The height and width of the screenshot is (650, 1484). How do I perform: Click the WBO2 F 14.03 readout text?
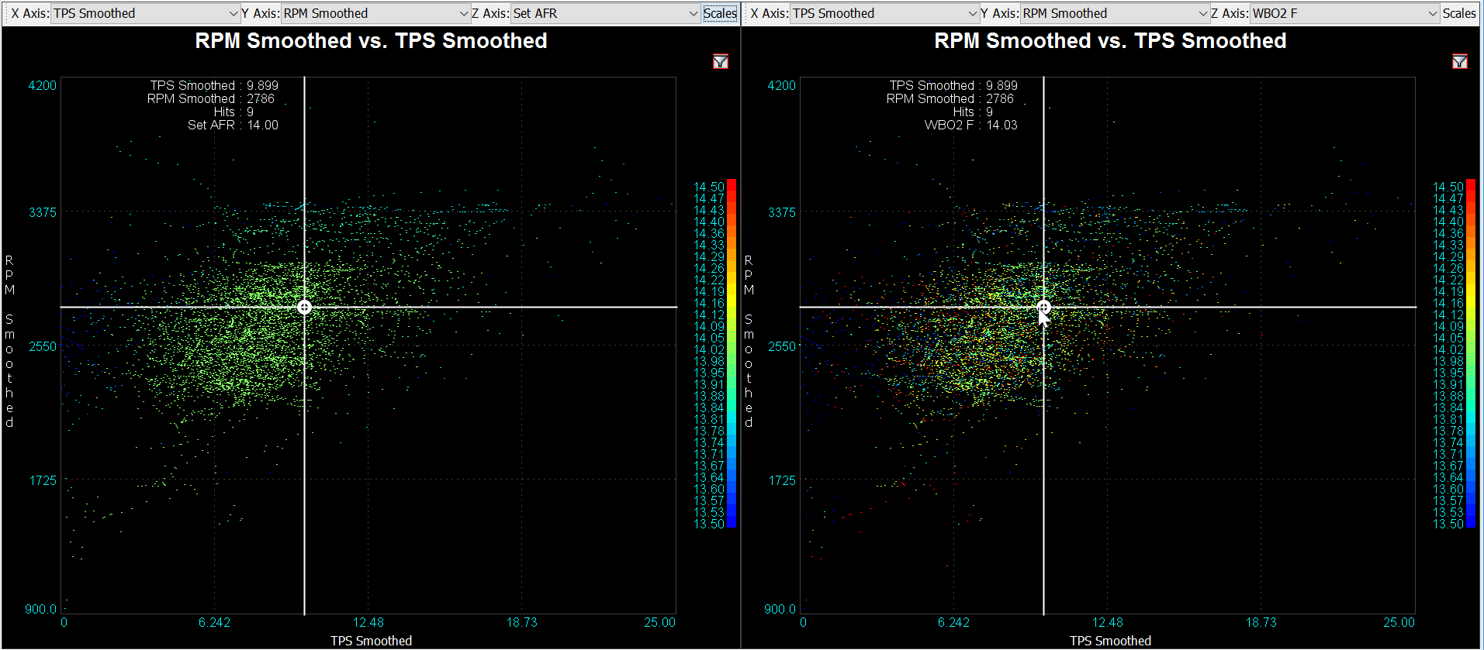[x=971, y=125]
